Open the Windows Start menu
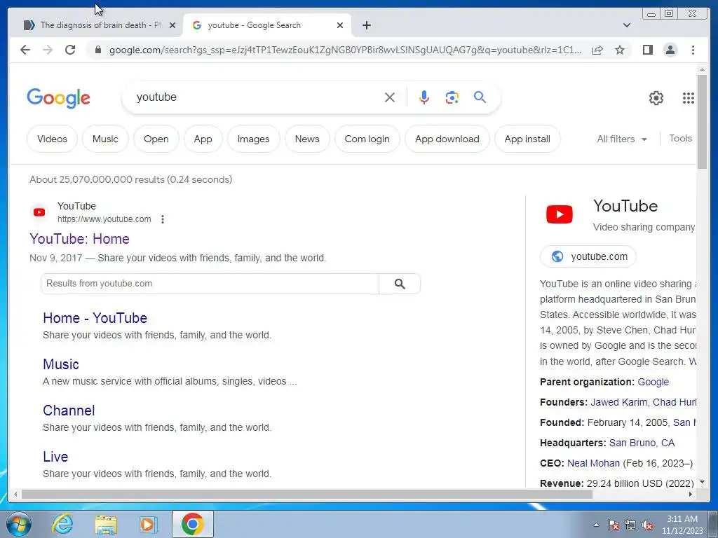Viewport: 718px width, 538px height. coord(18,524)
